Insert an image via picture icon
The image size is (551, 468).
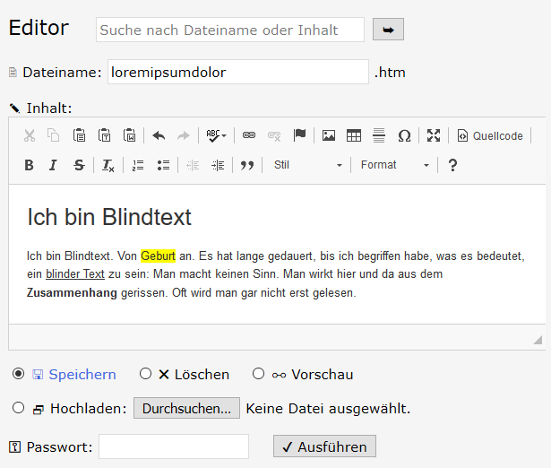tap(329, 135)
